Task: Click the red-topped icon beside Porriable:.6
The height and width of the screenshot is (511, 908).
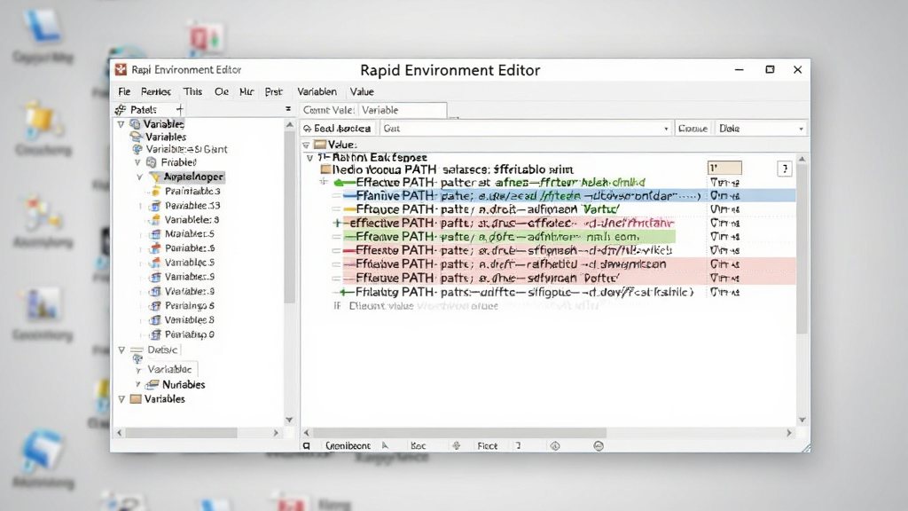Action: pos(154,248)
